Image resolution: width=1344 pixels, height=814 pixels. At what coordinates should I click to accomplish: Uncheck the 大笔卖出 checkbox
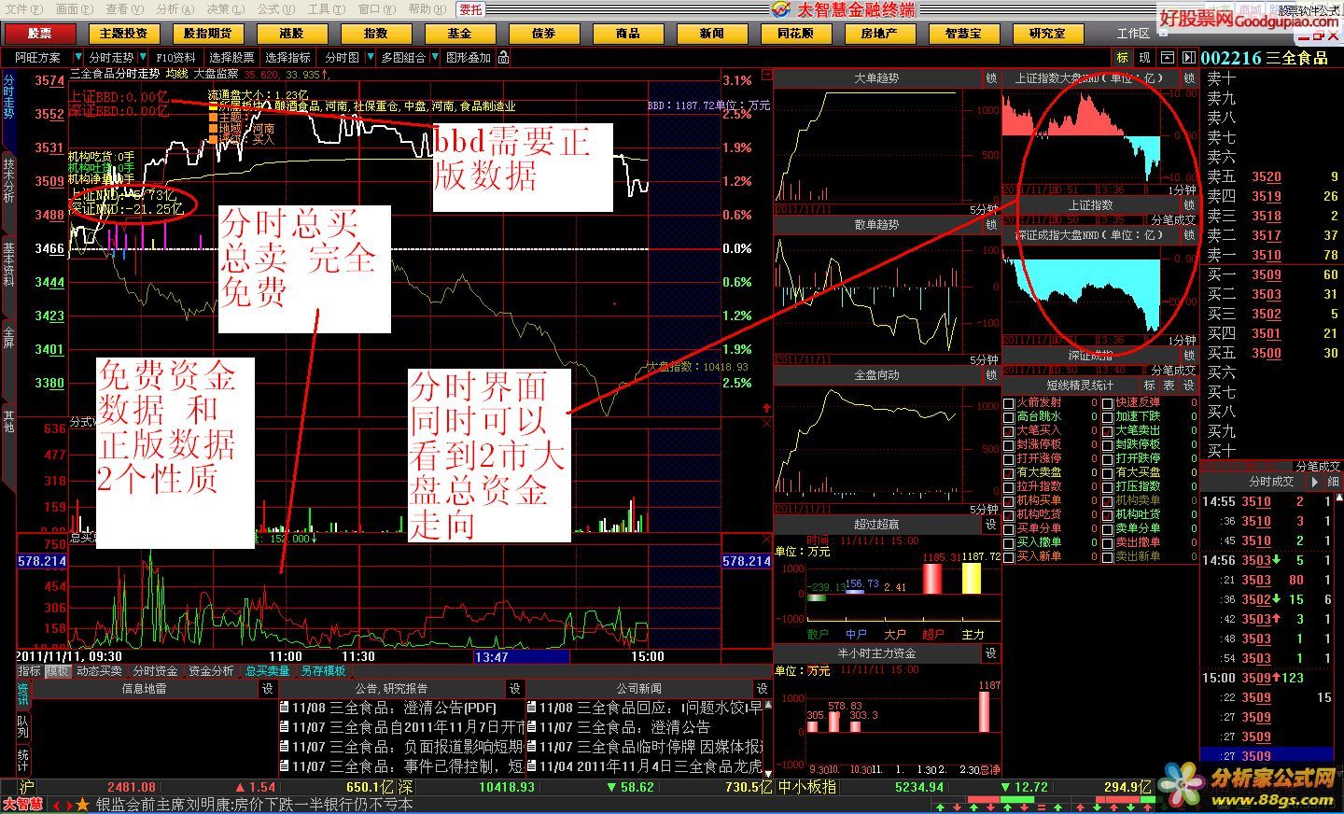[1108, 431]
